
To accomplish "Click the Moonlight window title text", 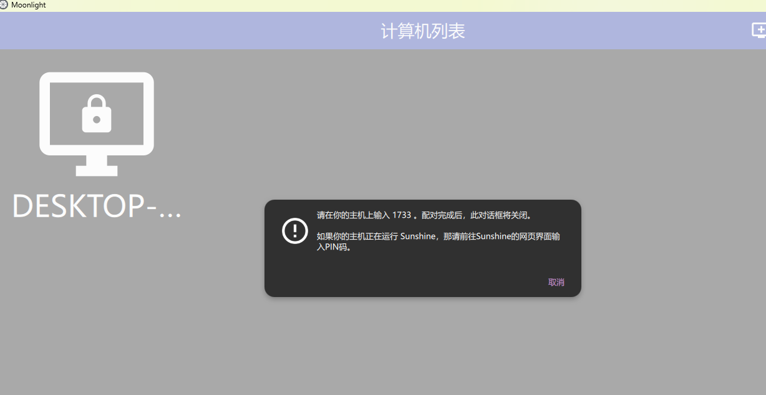I will (x=29, y=5).
